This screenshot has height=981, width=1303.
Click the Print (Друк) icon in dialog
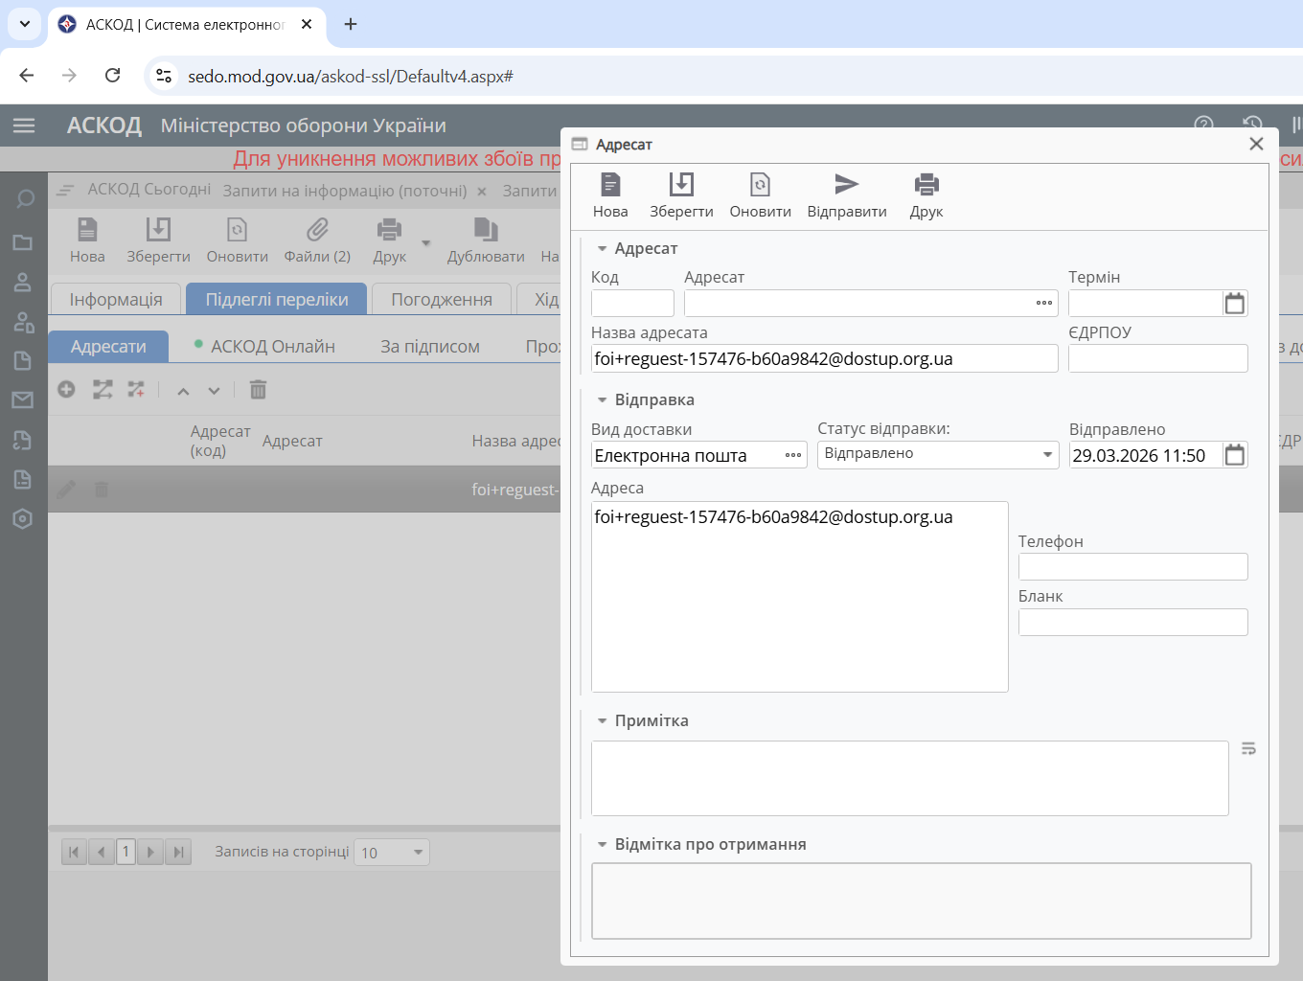926,185
